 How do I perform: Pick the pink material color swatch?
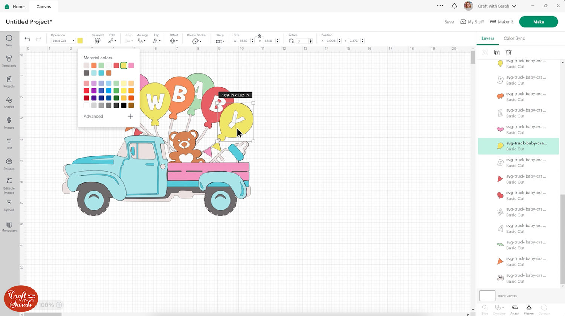click(131, 66)
